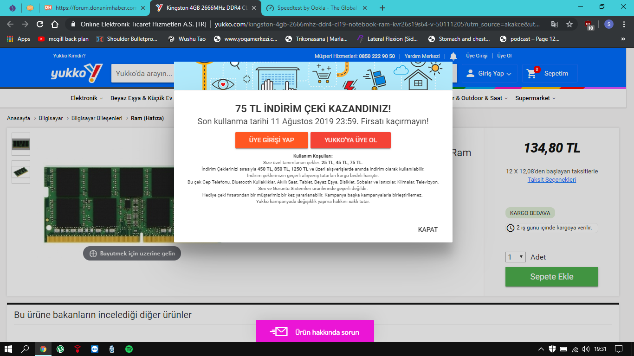Open Spotify from taskbar
Viewport: 634px width, 356px height.
(x=129, y=349)
